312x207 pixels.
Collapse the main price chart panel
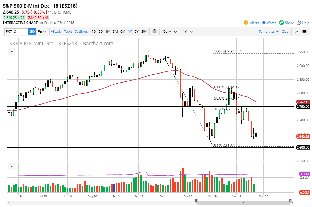coord(11,51)
